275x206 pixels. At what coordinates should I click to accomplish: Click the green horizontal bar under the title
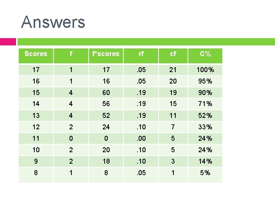click(146, 41)
